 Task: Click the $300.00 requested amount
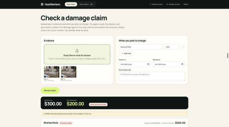tap(53, 104)
